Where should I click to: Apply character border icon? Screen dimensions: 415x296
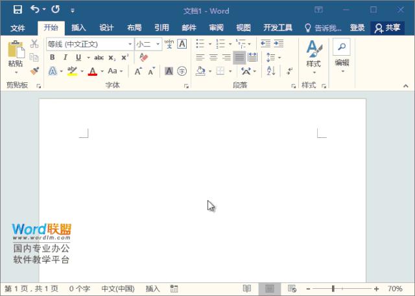(182, 44)
